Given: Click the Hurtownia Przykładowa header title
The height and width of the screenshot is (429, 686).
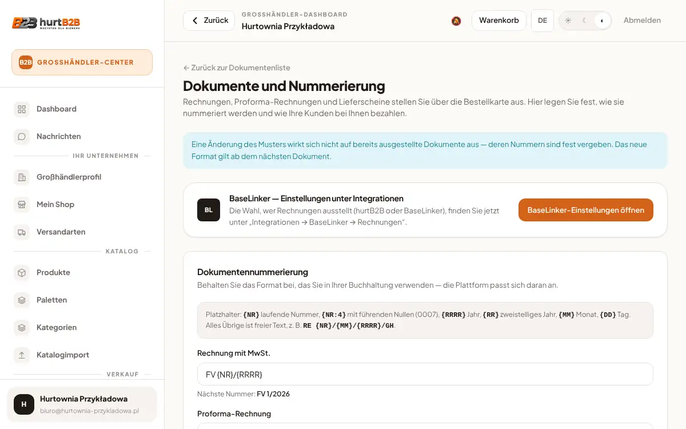Looking at the screenshot, I should [x=288, y=26].
